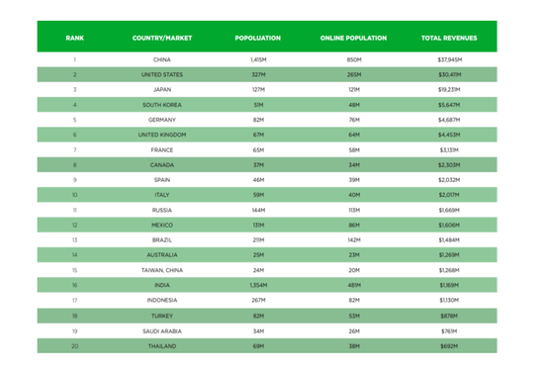Click the RANK column header
The width and height of the screenshot is (544, 373).
[x=74, y=38]
